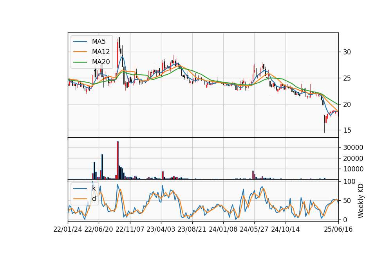Viewport: 376px width, 270px height.
Task: Click the 25/06/16 date tick label
Action: tap(338, 229)
